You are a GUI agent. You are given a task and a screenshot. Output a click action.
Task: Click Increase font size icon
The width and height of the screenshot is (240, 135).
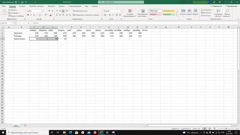point(49,11)
